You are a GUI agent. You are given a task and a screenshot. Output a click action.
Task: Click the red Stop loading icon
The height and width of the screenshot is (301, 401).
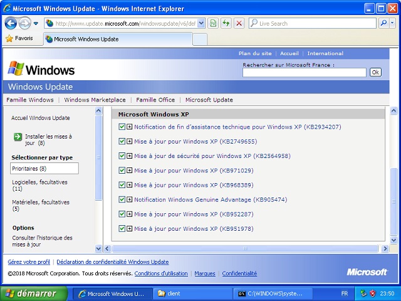[239, 23]
